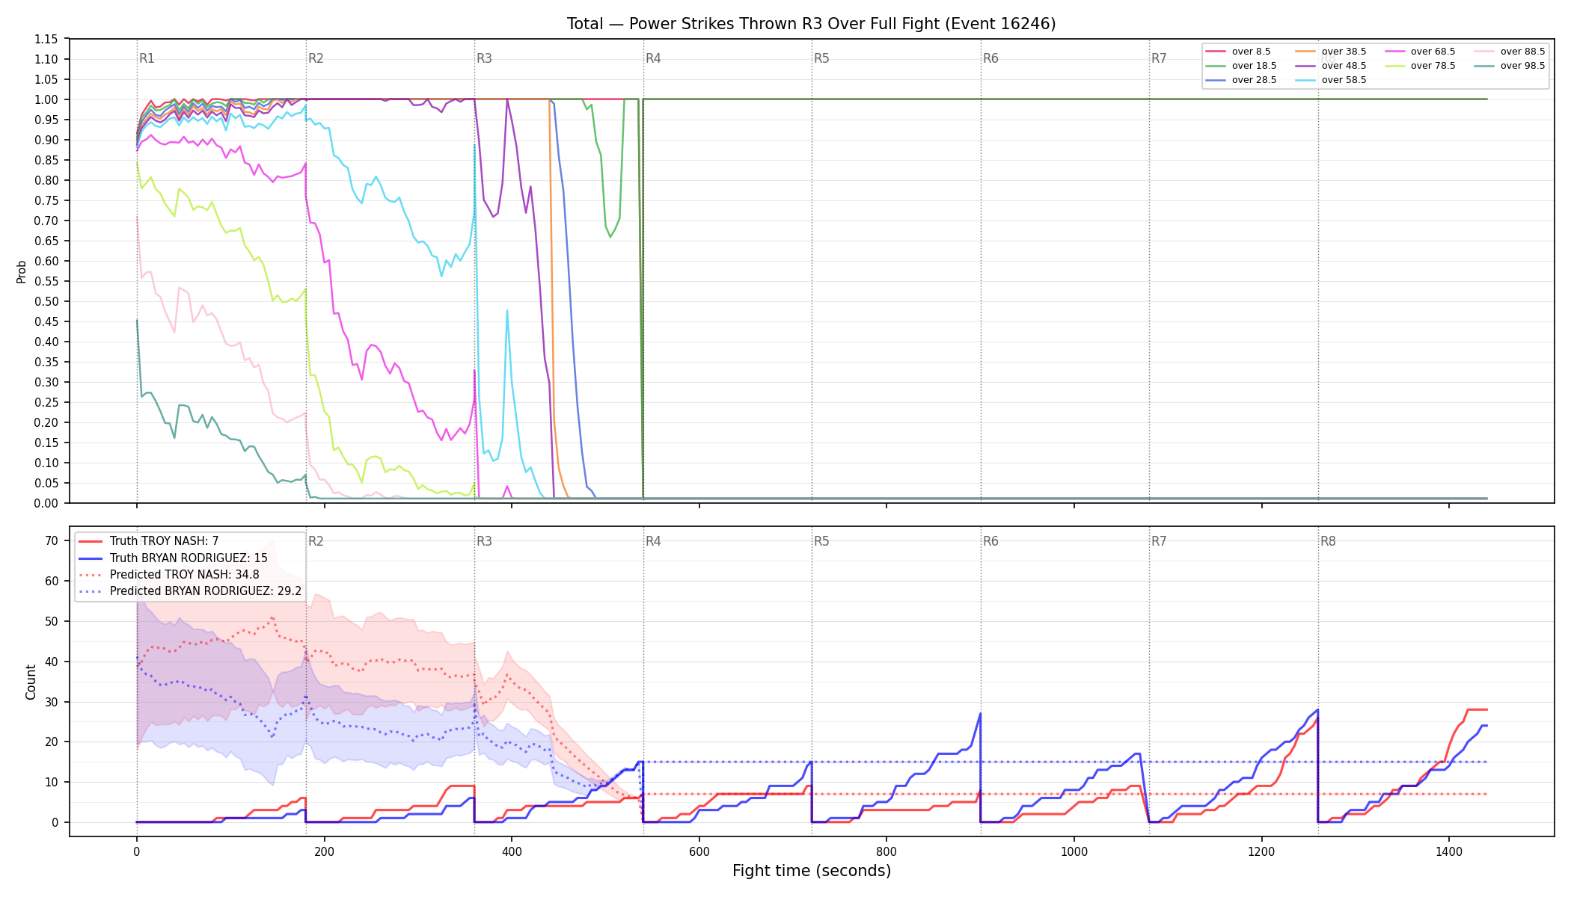Click the Prob axis tick label 0.50

point(47,301)
